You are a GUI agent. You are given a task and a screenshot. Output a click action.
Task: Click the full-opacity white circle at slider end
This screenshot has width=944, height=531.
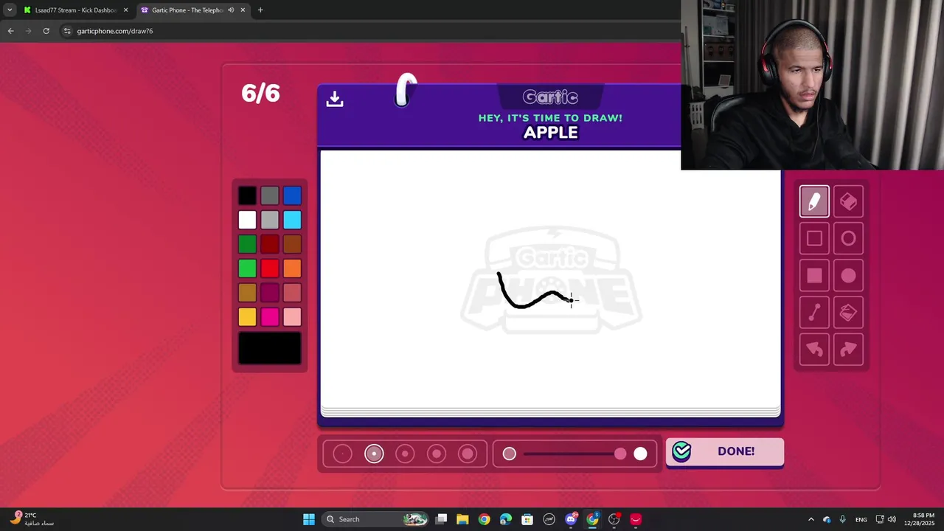click(x=640, y=454)
